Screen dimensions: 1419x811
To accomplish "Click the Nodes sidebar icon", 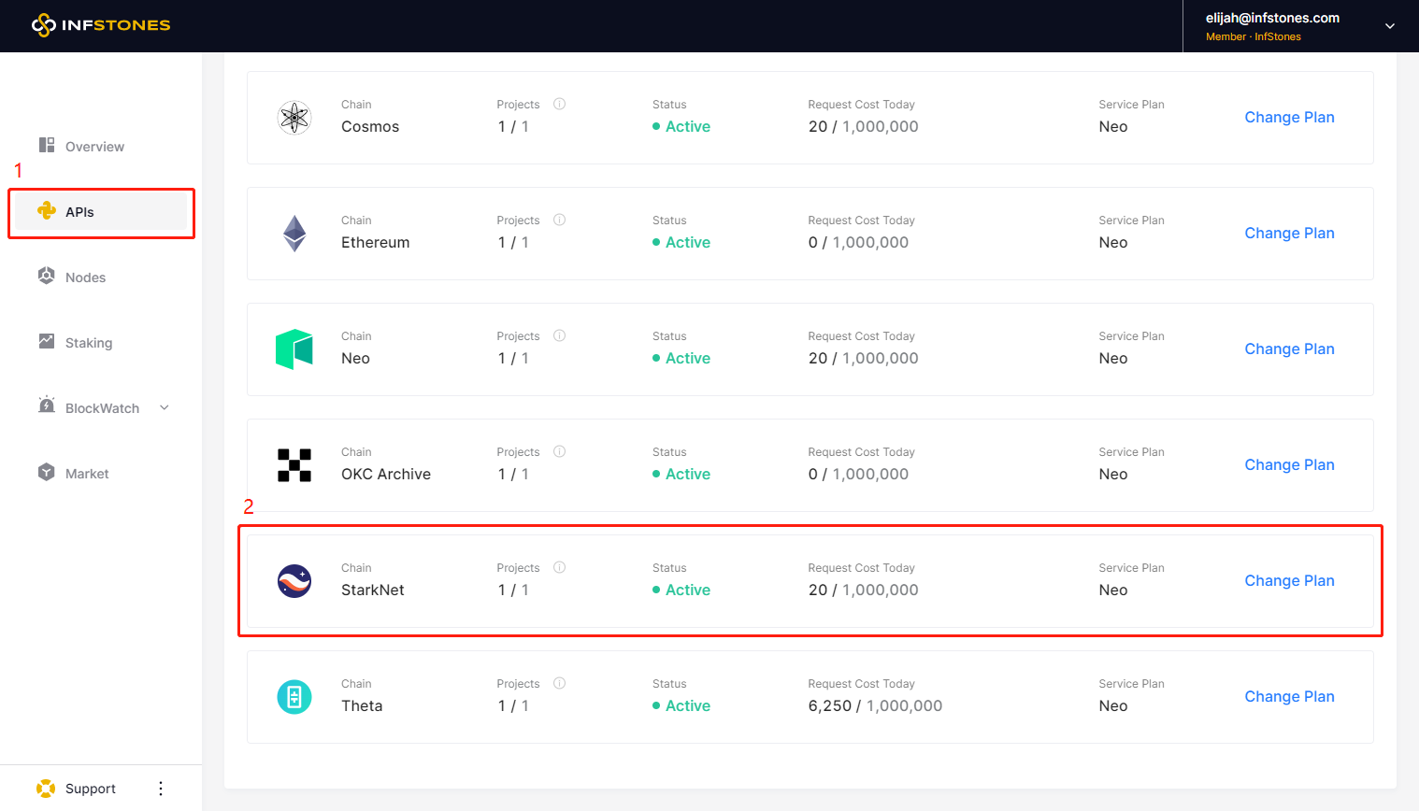I will coord(47,276).
